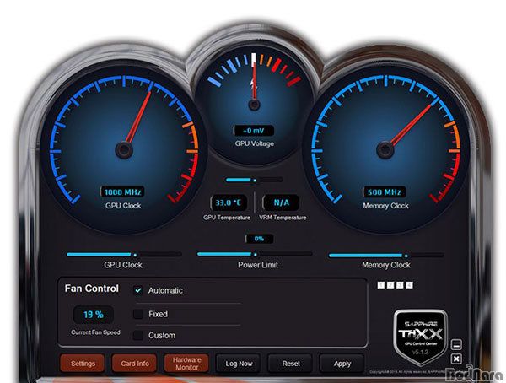Click the +0 mV voltage readout
The width and height of the screenshot is (506, 383).
(x=254, y=131)
